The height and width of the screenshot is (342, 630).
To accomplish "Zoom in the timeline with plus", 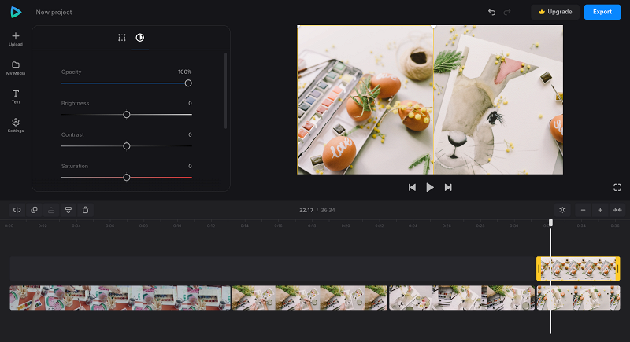I will point(600,210).
